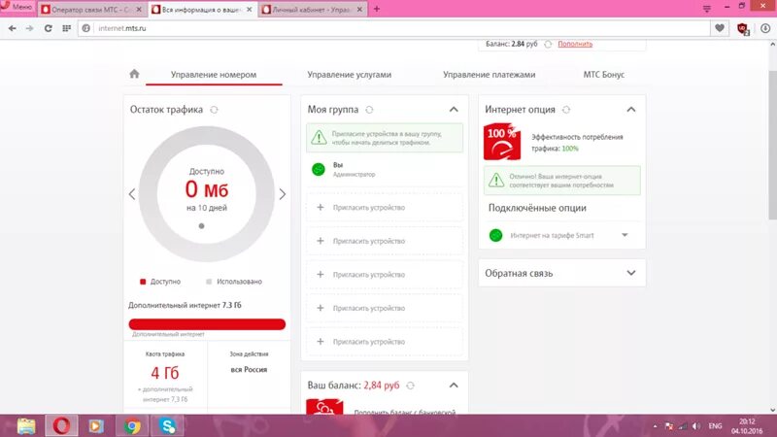Click first Пригласить устройство slot
The image size is (777, 437).
pos(385,208)
